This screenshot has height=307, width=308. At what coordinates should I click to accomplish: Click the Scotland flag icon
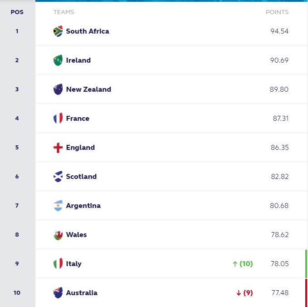[58, 177]
